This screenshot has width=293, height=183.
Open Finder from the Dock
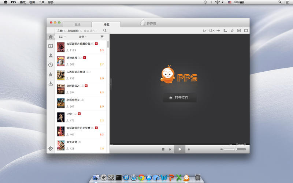pyautogui.click(x=96, y=178)
